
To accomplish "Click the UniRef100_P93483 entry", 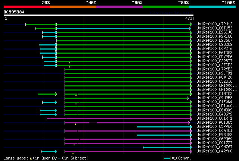I will pyautogui.click(x=214, y=135).
